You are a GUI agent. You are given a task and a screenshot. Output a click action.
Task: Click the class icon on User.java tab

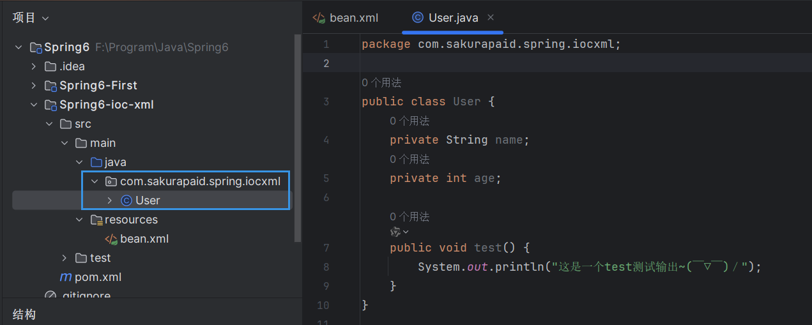click(418, 18)
